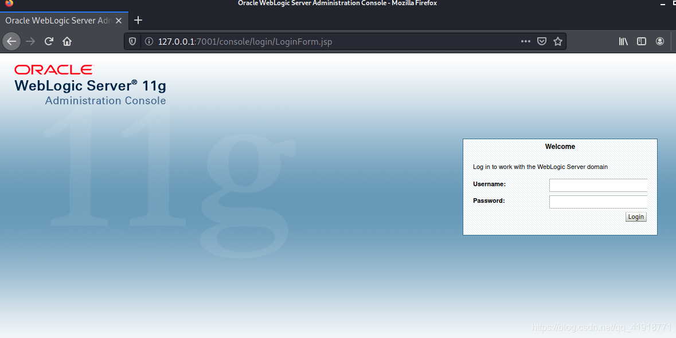Viewport: 676px width, 338px height.
Task: Reload the WebLogic login page
Action: [49, 41]
